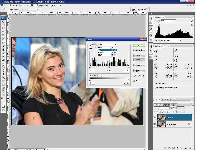The width and height of the screenshot is (200, 150).
Task: Open the layer blend mode dropdown
Action: click(x=161, y=108)
